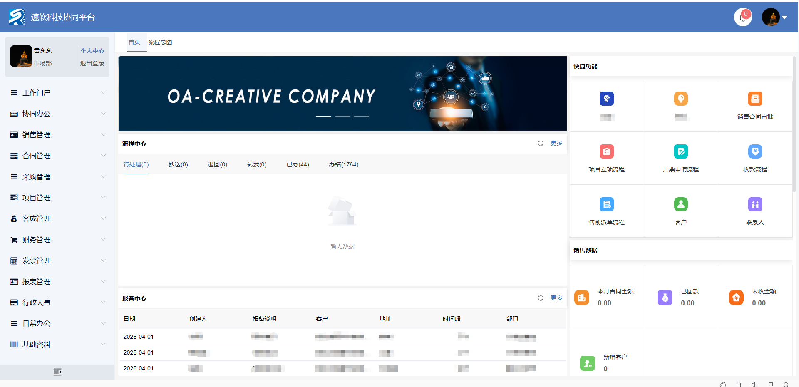Open the 售前派单流程 shortcut icon

coord(606,205)
